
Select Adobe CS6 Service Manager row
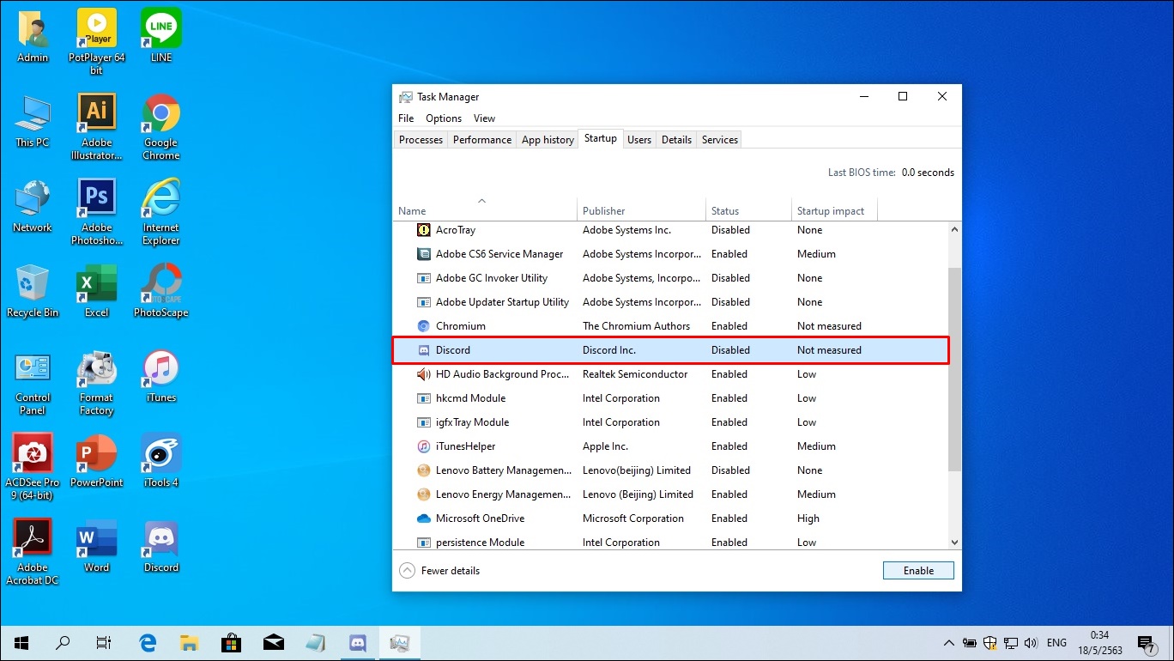(670, 254)
